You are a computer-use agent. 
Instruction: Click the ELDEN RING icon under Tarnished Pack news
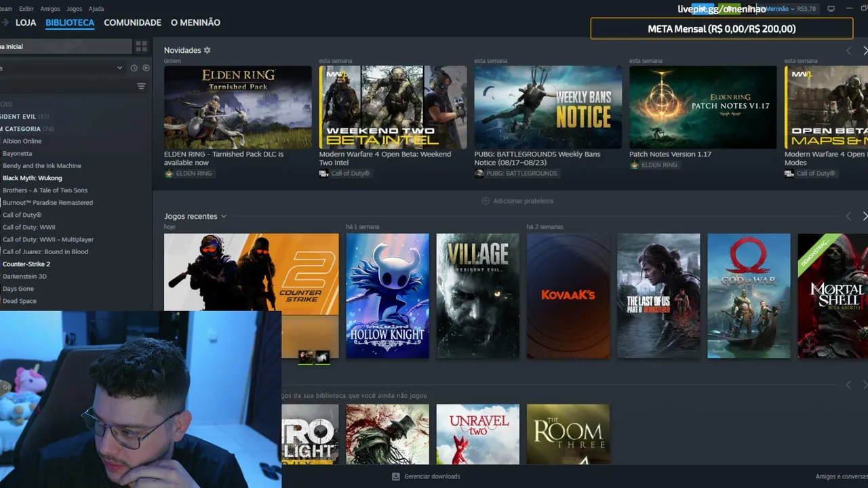click(169, 174)
